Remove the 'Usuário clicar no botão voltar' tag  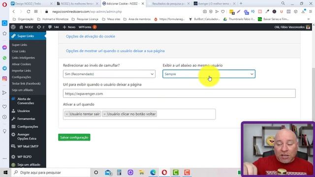tap(104, 114)
